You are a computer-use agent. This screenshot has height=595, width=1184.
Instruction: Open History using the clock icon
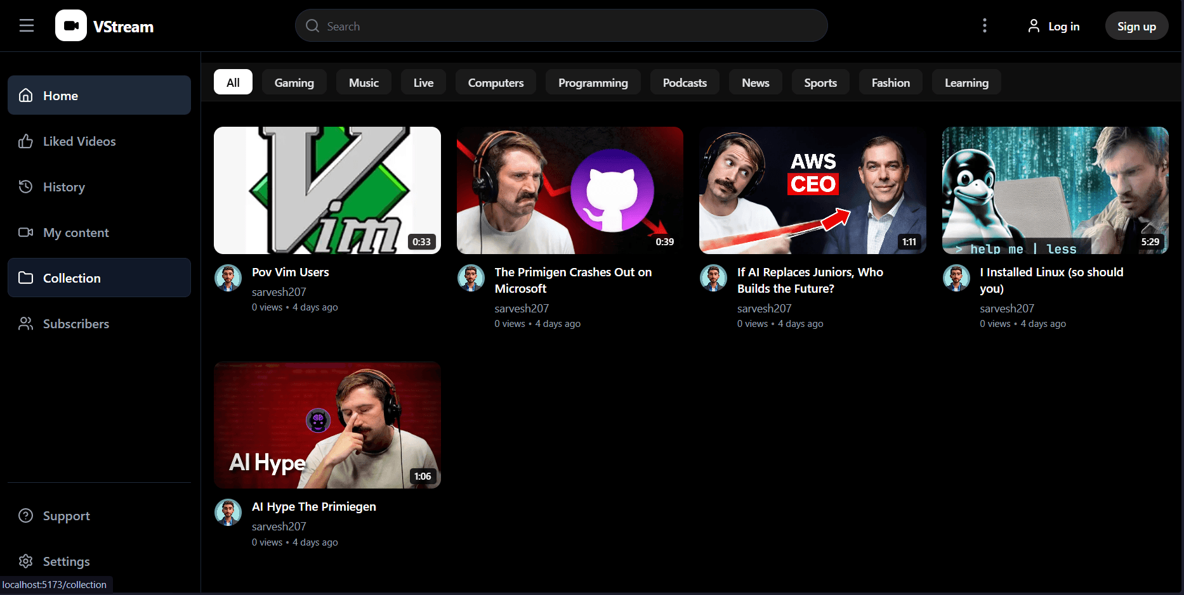coord(25,186)
